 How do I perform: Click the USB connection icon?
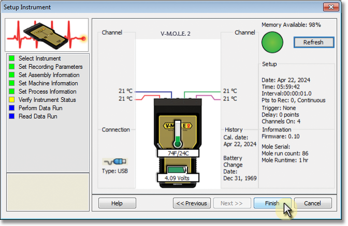pyautogui.click(x=115, y=161)
